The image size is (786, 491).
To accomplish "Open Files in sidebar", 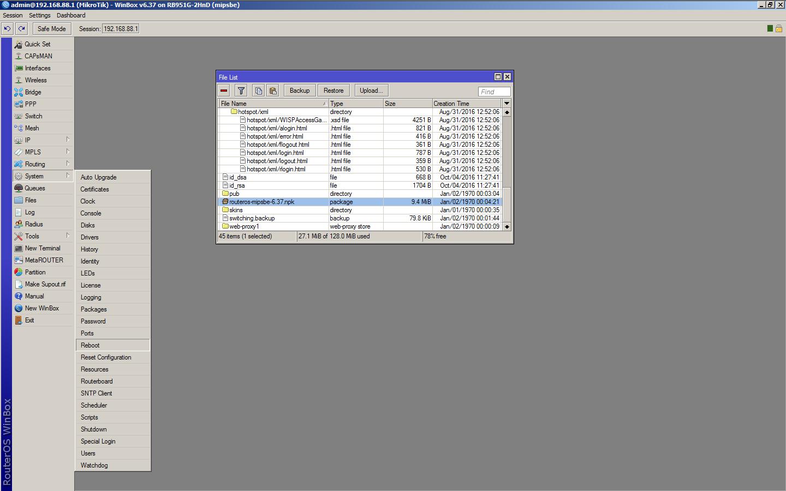I will click(x=43, y=200).
